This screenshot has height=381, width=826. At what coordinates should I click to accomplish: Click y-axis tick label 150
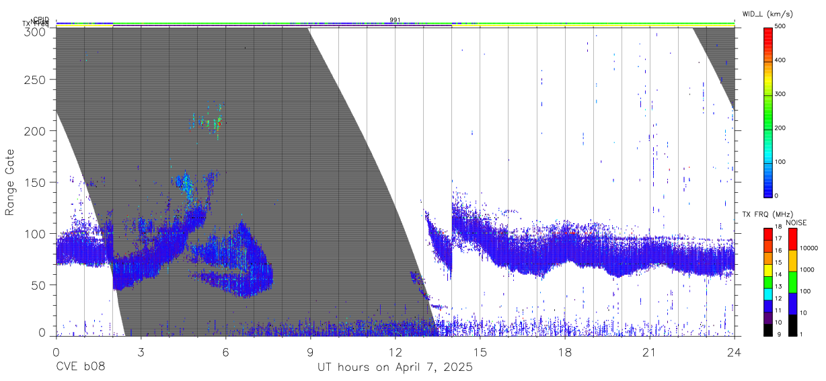35,182
